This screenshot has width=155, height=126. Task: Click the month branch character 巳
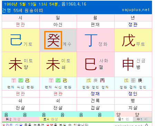pyautogui.click(x=91, y=64)
